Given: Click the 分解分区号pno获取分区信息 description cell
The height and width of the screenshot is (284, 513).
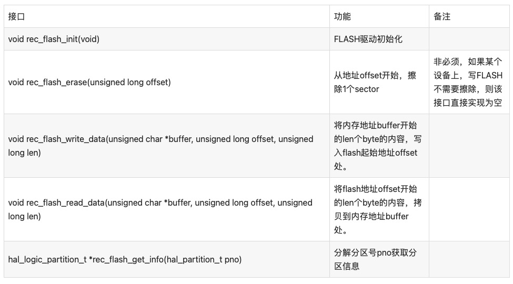Looking at the screenshot, I should (x=379, y=259).
